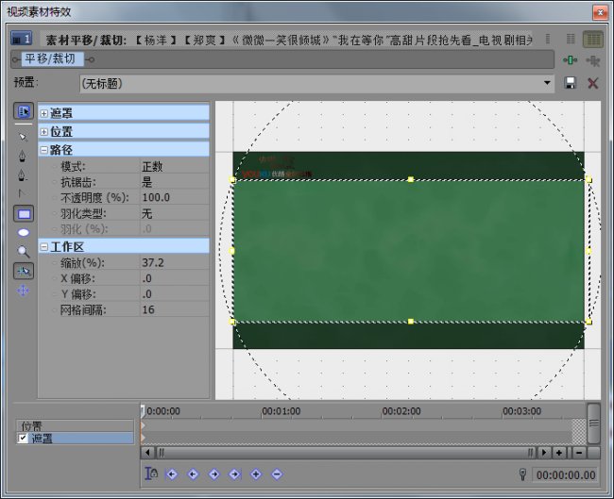
Task: Choose the normal edit arrow tool
Action: (23, 137)
